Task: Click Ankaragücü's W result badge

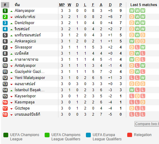Action: pos(132,41)
